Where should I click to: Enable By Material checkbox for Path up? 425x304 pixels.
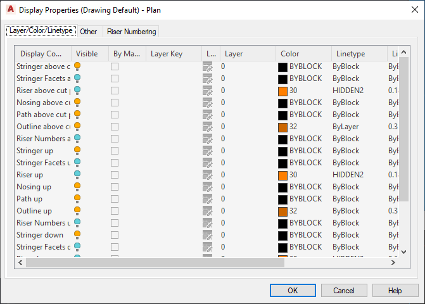click(x=115, y=199)
